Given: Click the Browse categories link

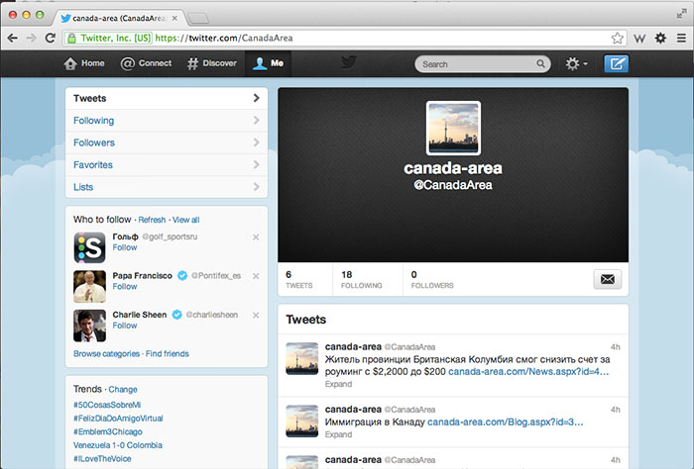Looking at the screenshot, I should (106, 353).
